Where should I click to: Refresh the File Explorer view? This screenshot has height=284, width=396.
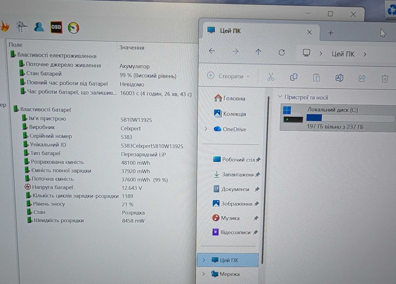pyautogui.click(x=281, y=52)
